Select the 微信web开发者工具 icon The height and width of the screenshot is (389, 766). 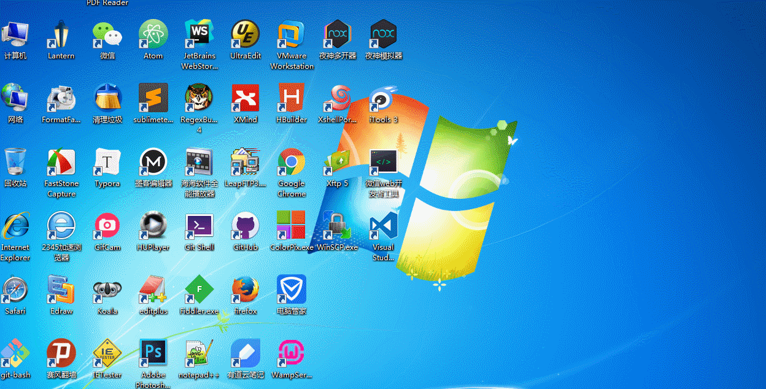(x=384, y=162)
